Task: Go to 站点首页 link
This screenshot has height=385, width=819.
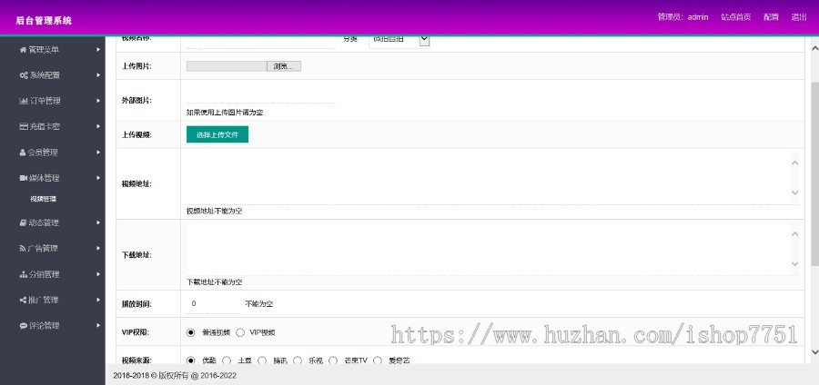Action: click(x=736, y=17)
